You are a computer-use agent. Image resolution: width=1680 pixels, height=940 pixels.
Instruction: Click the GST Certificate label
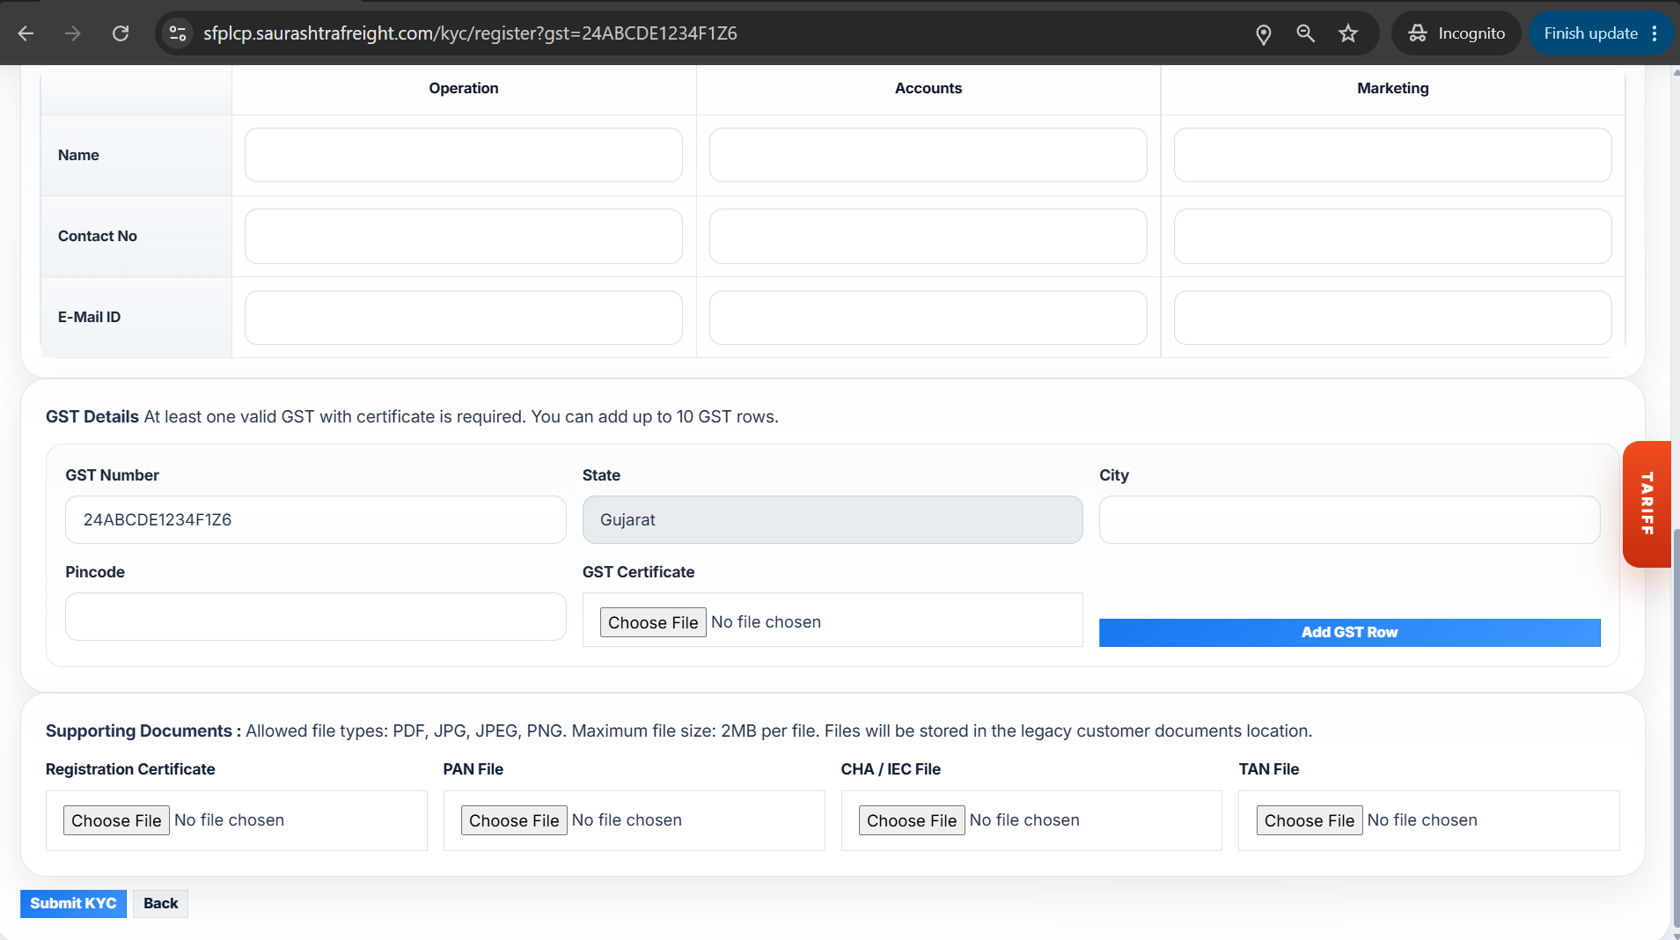pyautogui.click(x=639, y=572)
